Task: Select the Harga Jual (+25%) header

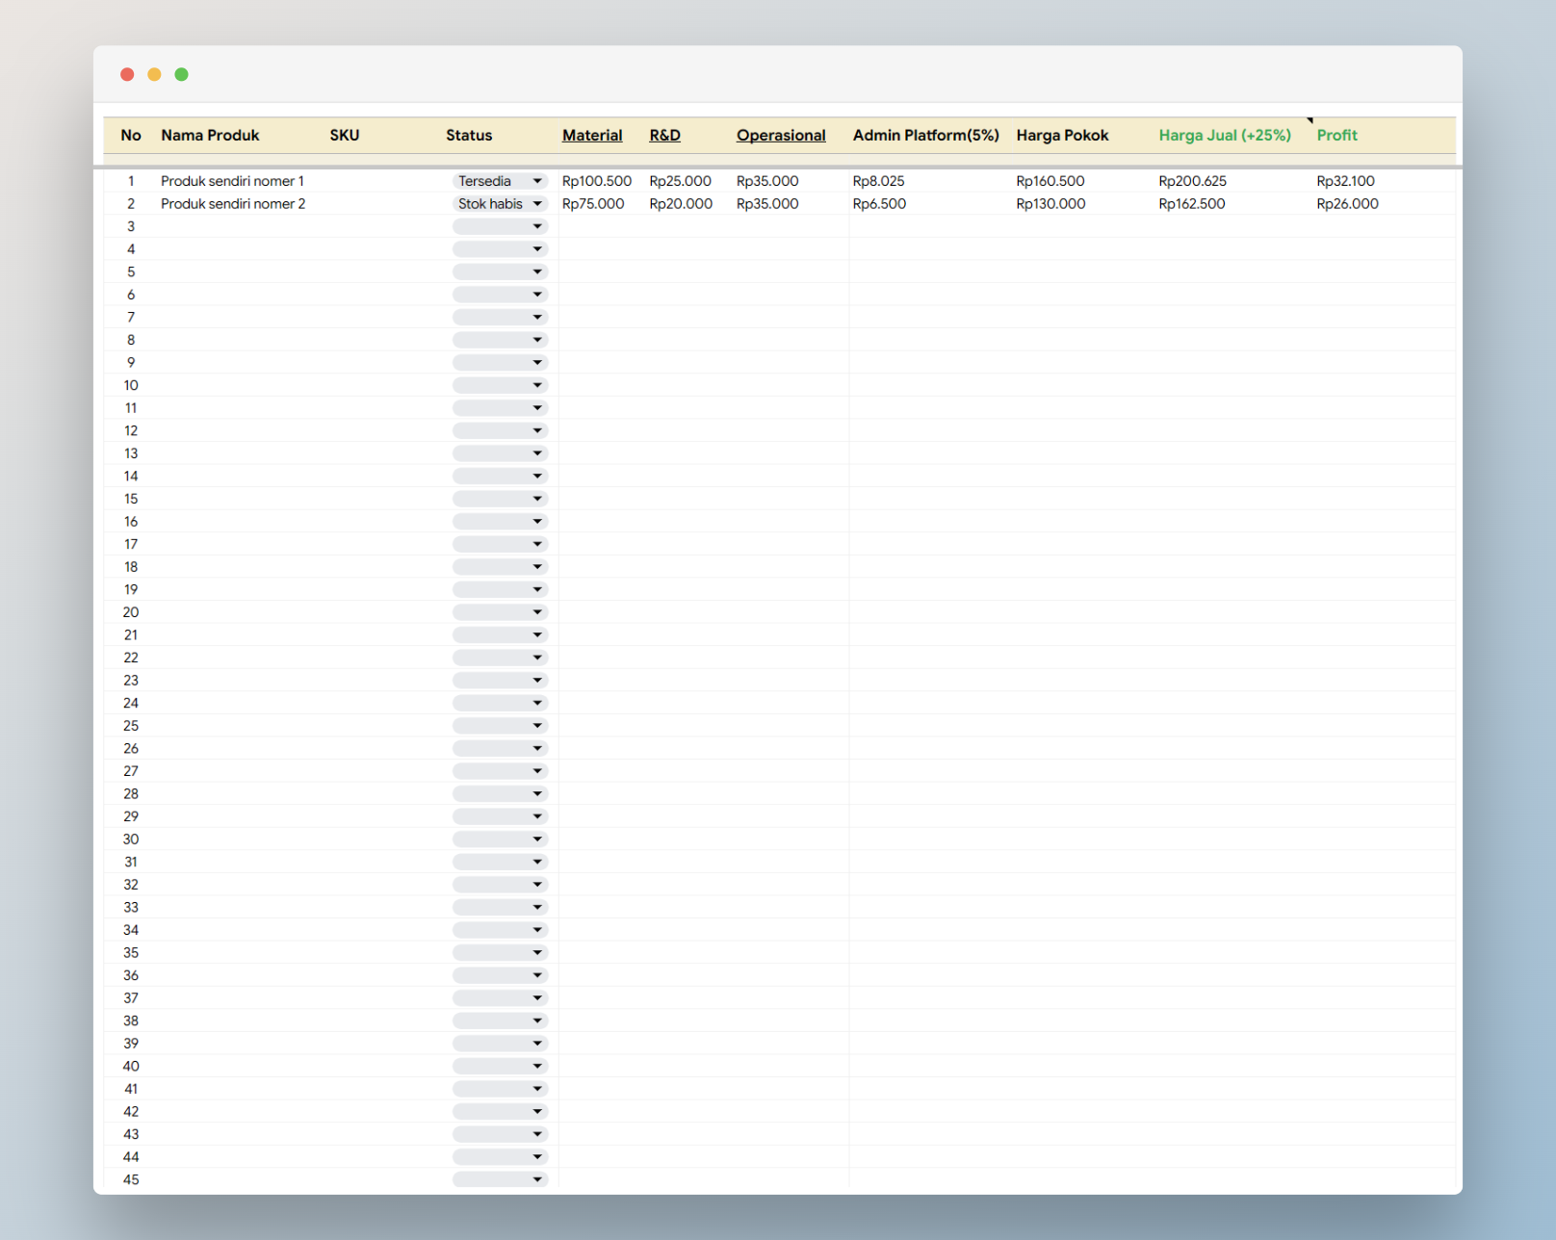Action: (1225, 136)
